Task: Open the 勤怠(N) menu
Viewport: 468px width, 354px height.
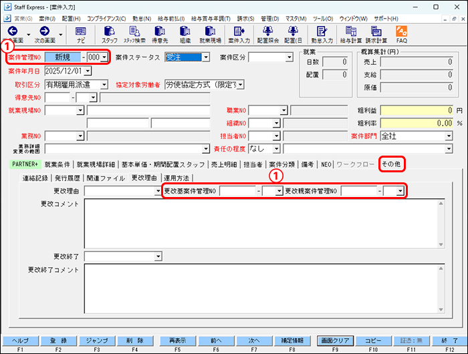Action: click(142, 19)
